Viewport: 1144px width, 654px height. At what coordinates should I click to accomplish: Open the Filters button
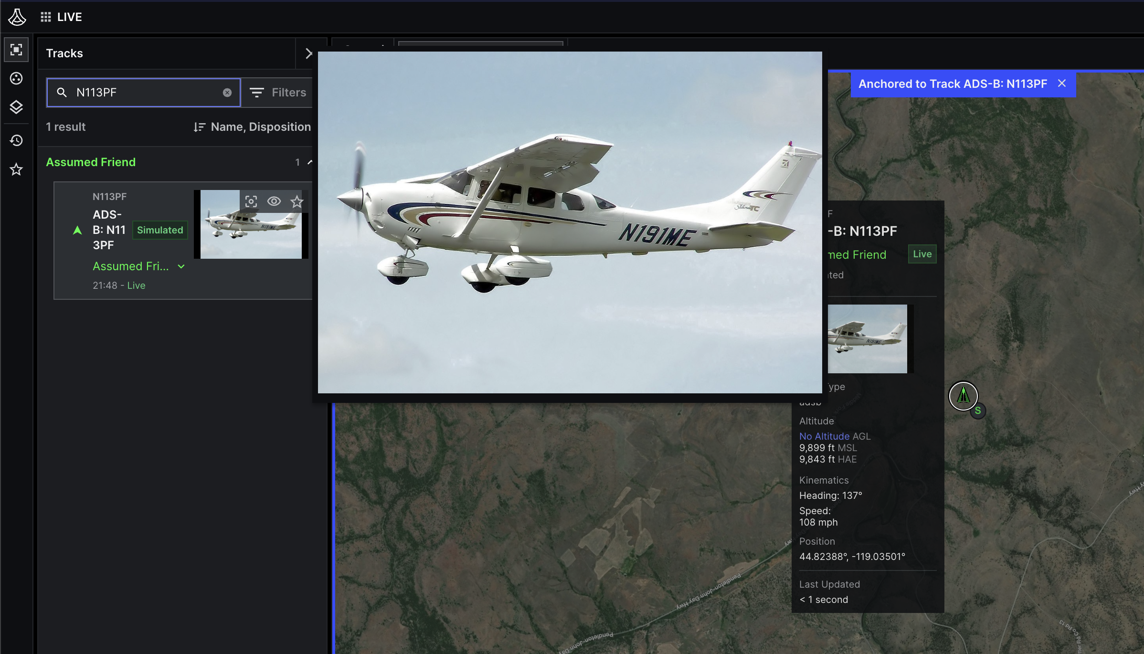[278, 93]
